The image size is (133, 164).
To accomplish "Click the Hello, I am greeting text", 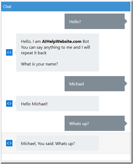I will tap(31, 41).
